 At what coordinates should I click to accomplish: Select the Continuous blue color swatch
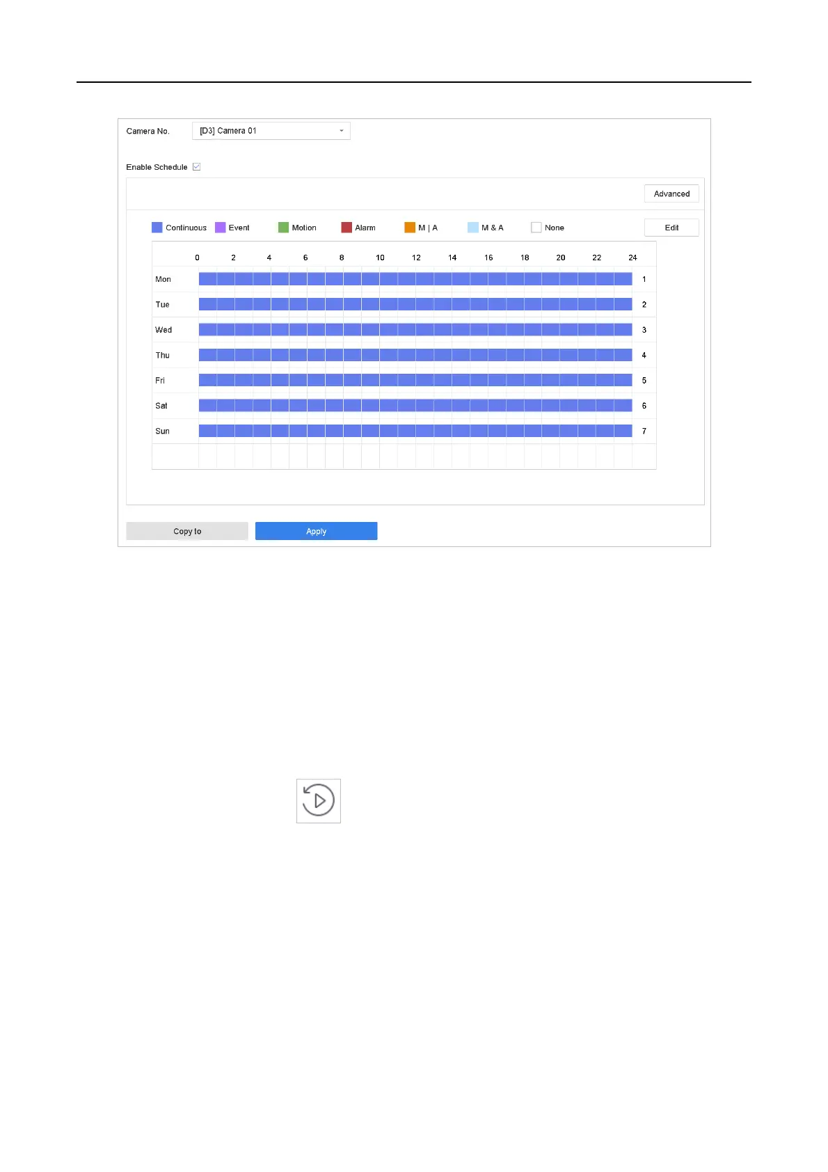click(x=157, y=228)
